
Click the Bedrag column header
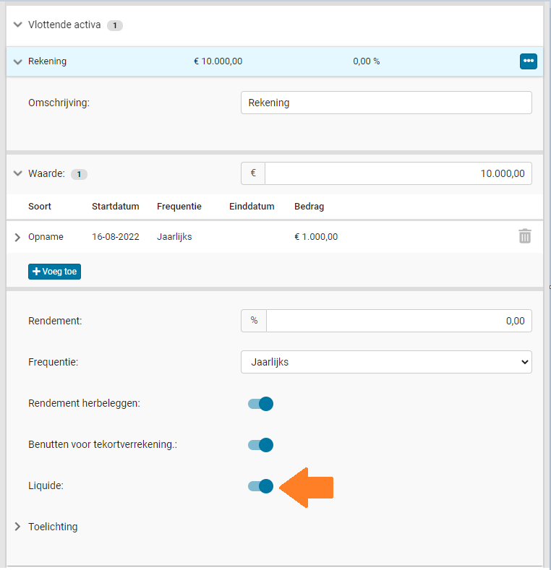309,207
